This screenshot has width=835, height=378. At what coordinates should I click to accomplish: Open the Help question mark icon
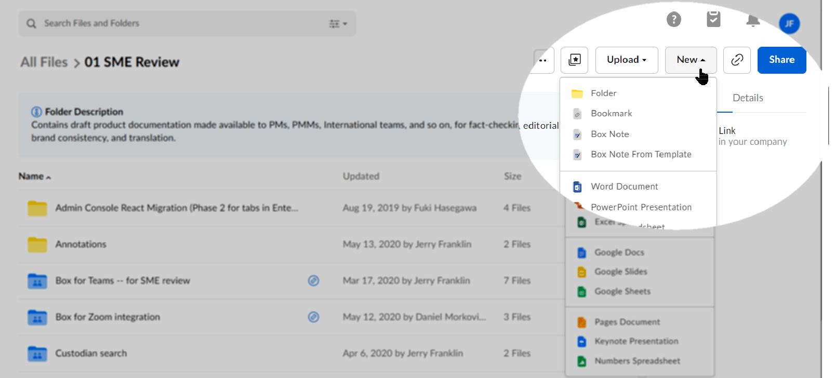[x=674, y=20]
